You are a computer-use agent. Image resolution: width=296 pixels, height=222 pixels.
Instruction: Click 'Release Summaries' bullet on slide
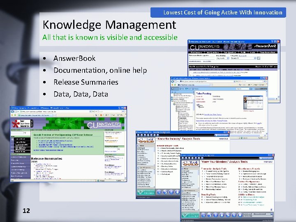pyautogui.click(x=86, y=82)
